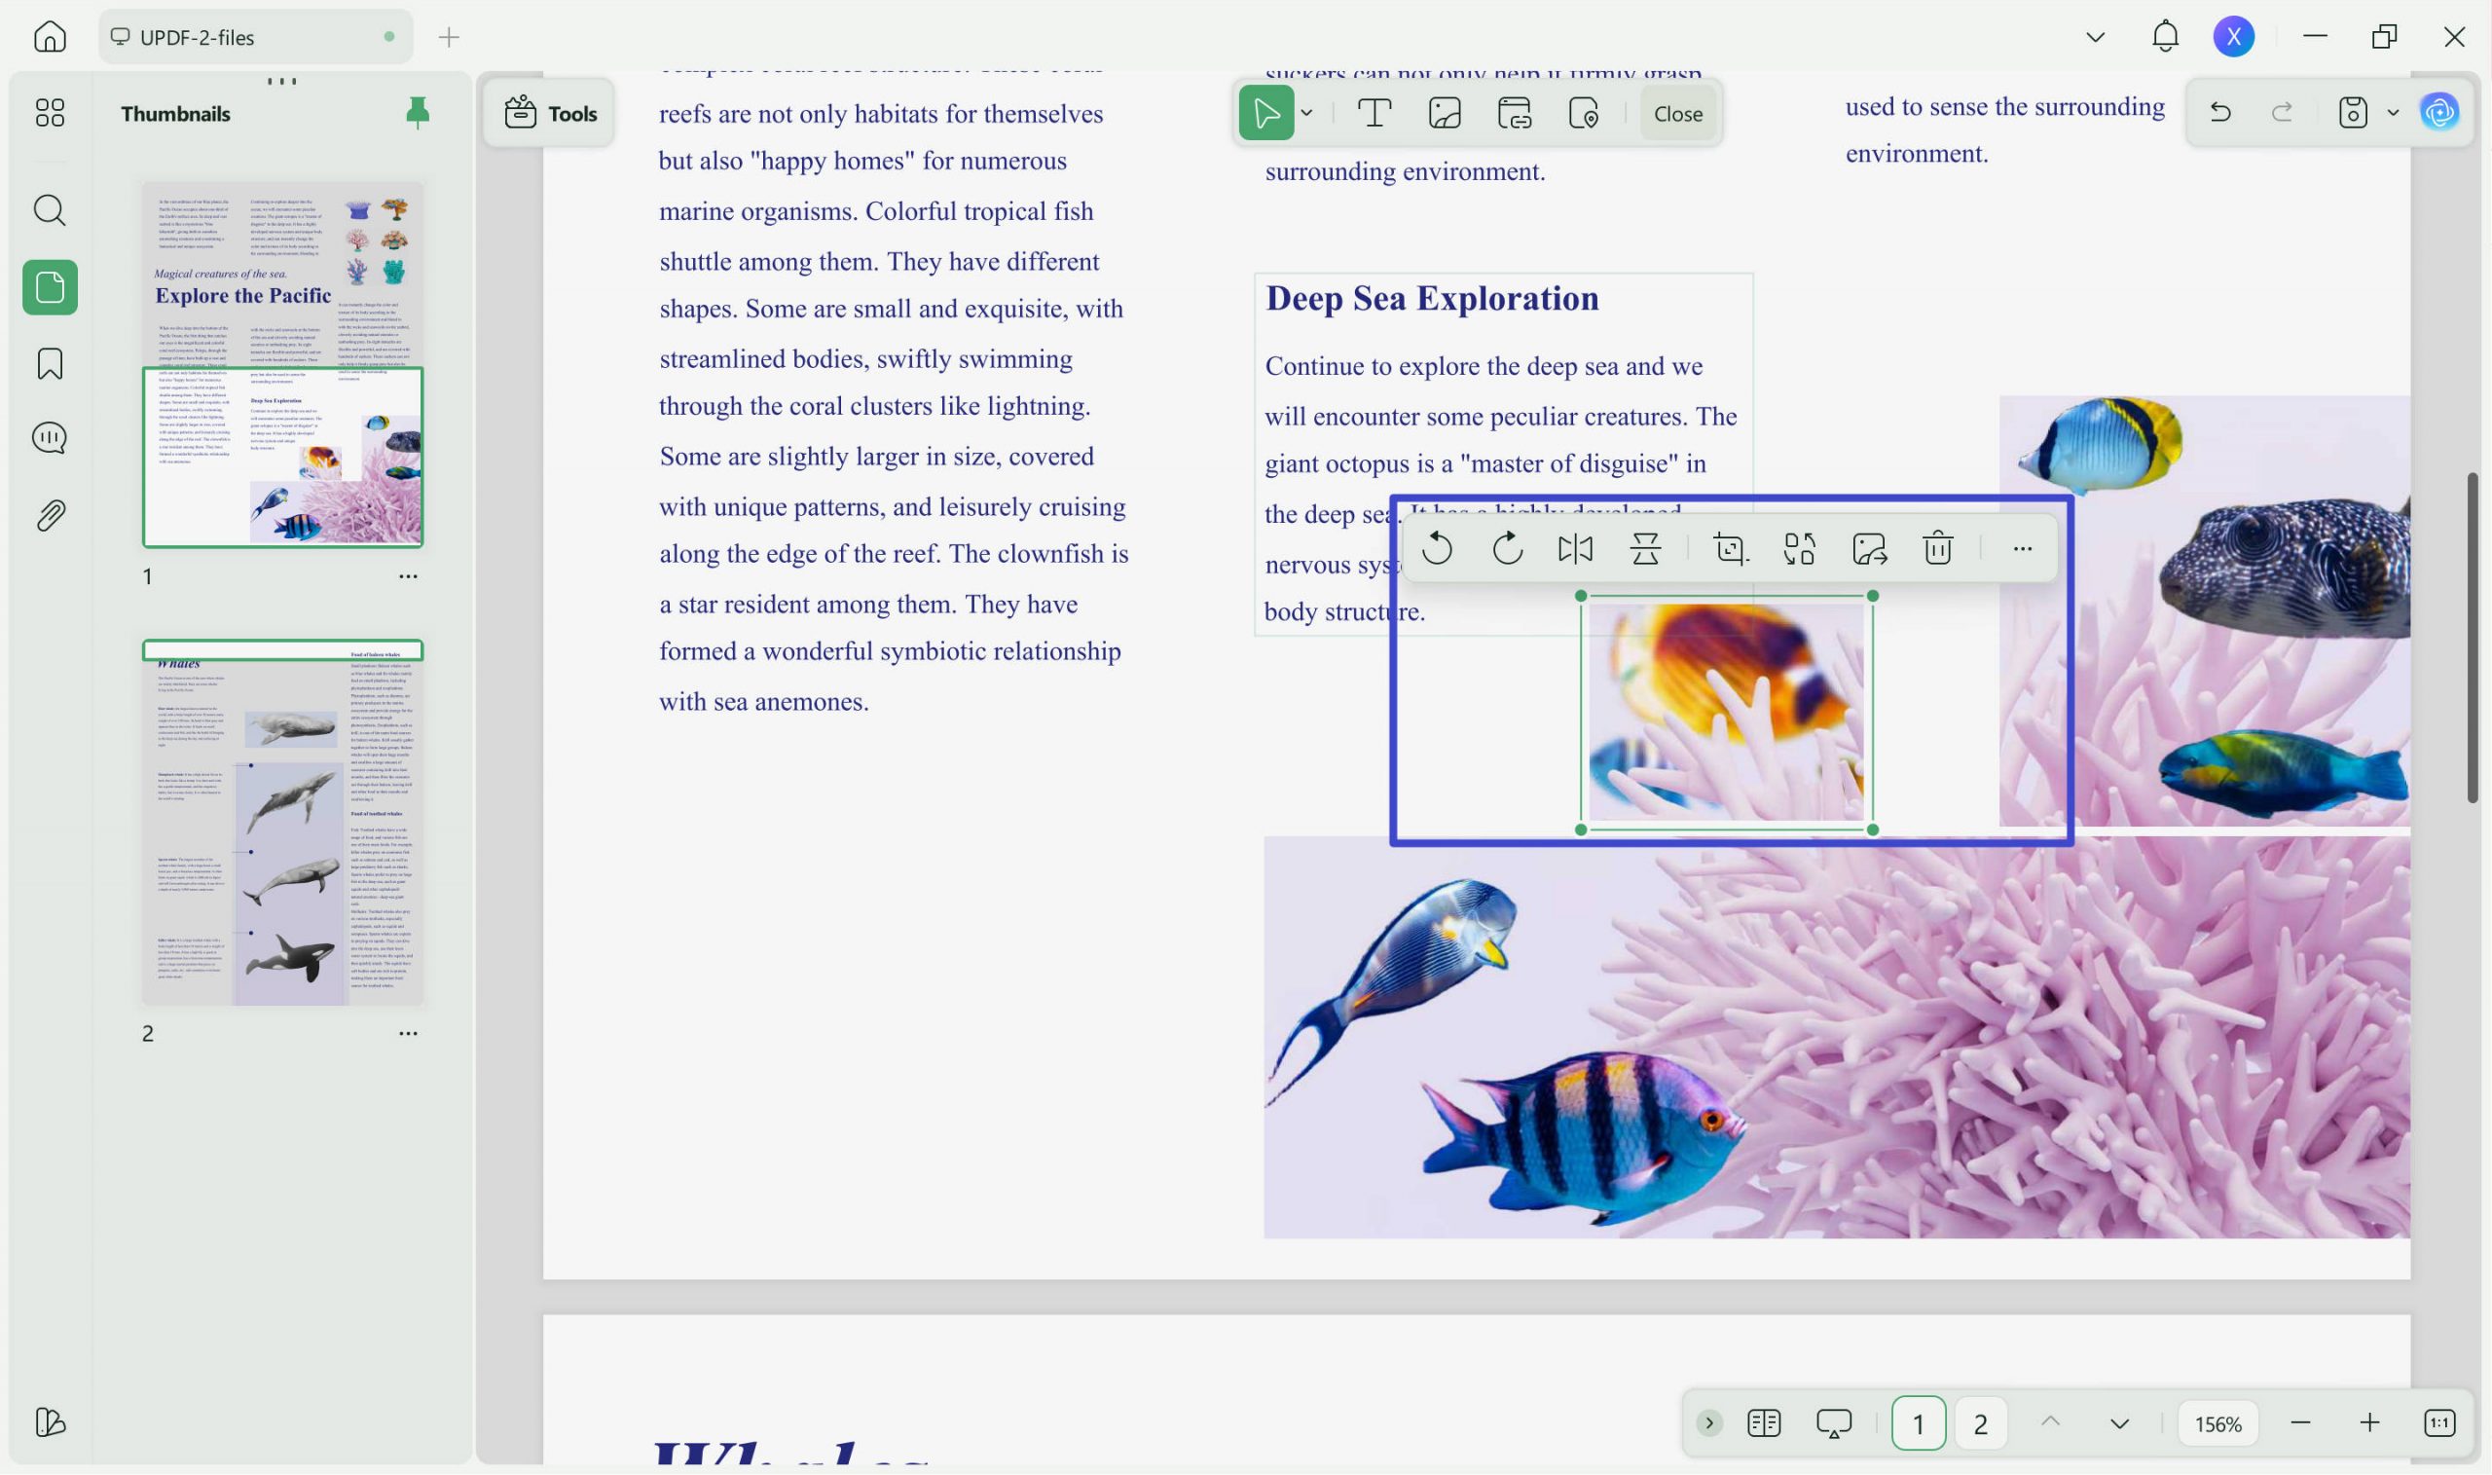Close the edit toolbar
Image resolution: width=2492 pixels, height=1475 pixels.
[x=1677, y=113]
